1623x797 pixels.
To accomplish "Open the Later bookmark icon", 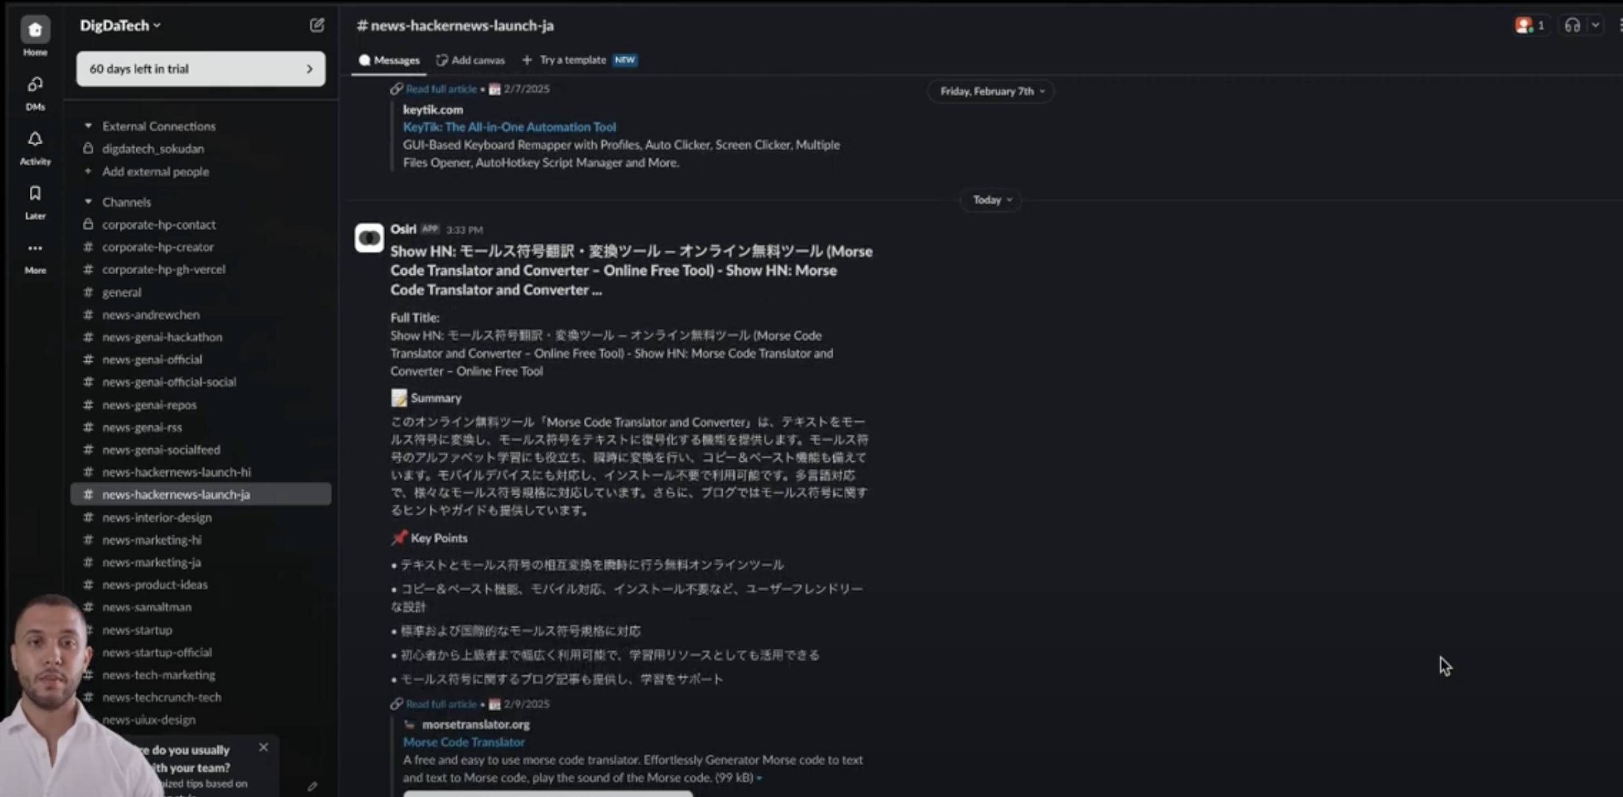I will (x=35, y=193).
